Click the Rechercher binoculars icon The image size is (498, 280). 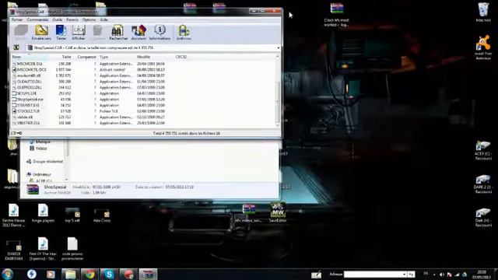(118, 33)
